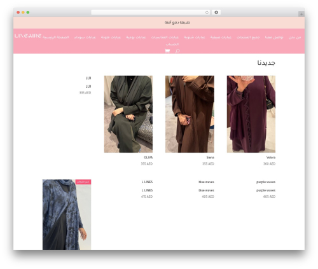Screen dimensions: 318x269
Task: Open the Siena brown abaya photo
Action: click(x=190, y=114)
